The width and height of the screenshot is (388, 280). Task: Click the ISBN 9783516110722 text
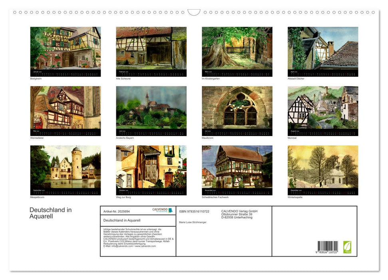click(194, 211)
